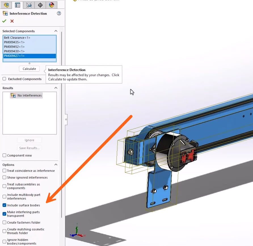Select PM009452<1> in Selected Components
This screenshot has width=253, height=246.
tap(14, 47)
